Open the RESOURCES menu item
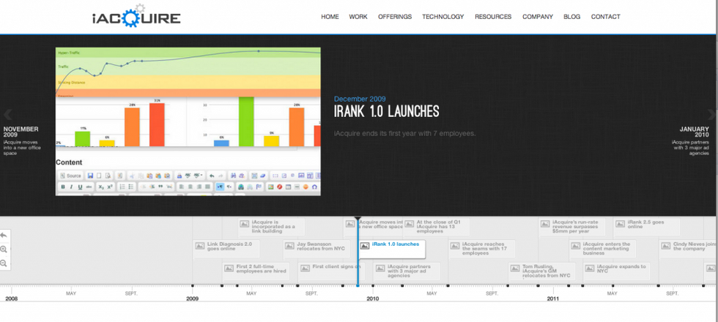Image resolution: width=718 pixels, height=322 pixels. tap(493, 16)
